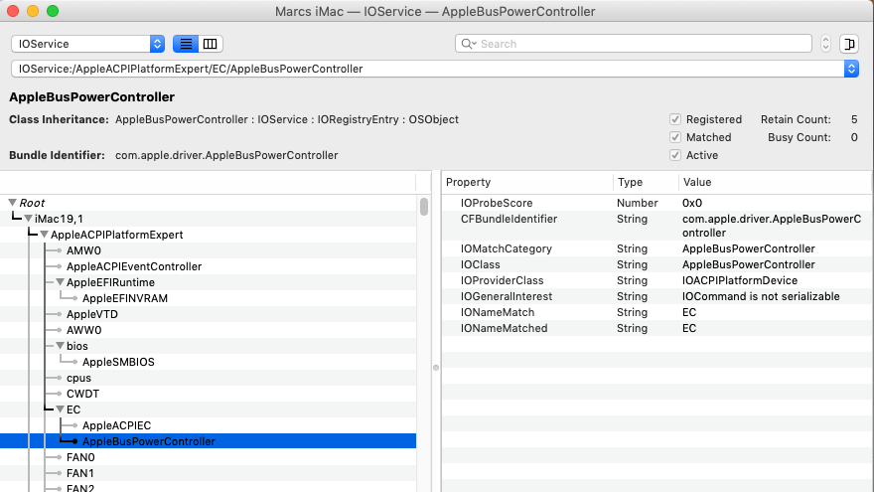This screenshot has height=492, width=874.
Task: Click the search results stepper arrows
Action: tap(825, 44)
